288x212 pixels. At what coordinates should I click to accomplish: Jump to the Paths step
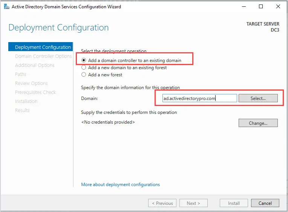pos(21,74)
